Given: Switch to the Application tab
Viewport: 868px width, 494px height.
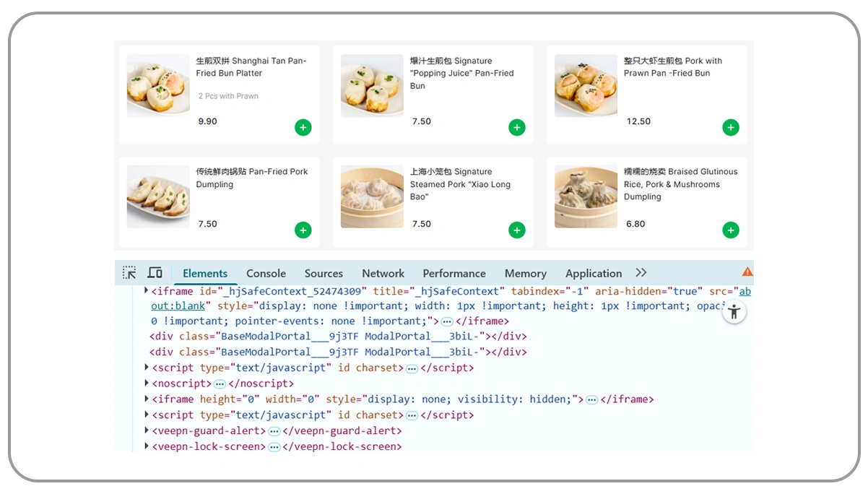Looking at the screenshot, I should (593, 274).
